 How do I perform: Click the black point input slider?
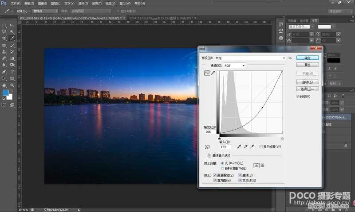click(x=219, y=138)
